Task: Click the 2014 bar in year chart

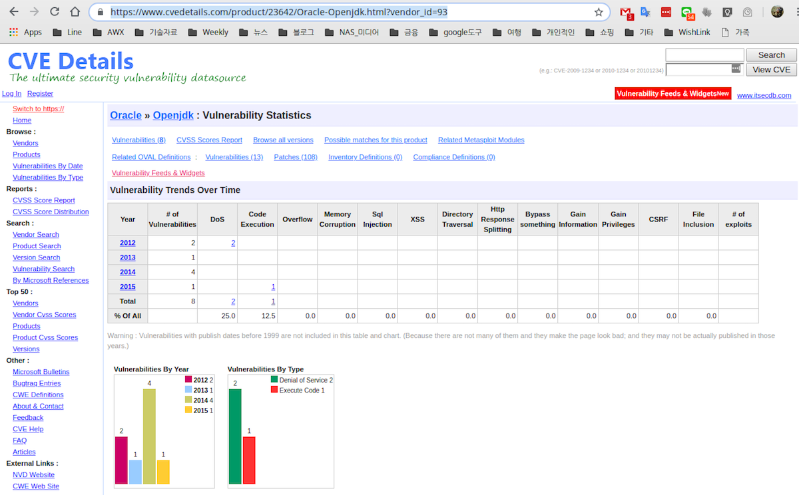Action: click(149, 436)
